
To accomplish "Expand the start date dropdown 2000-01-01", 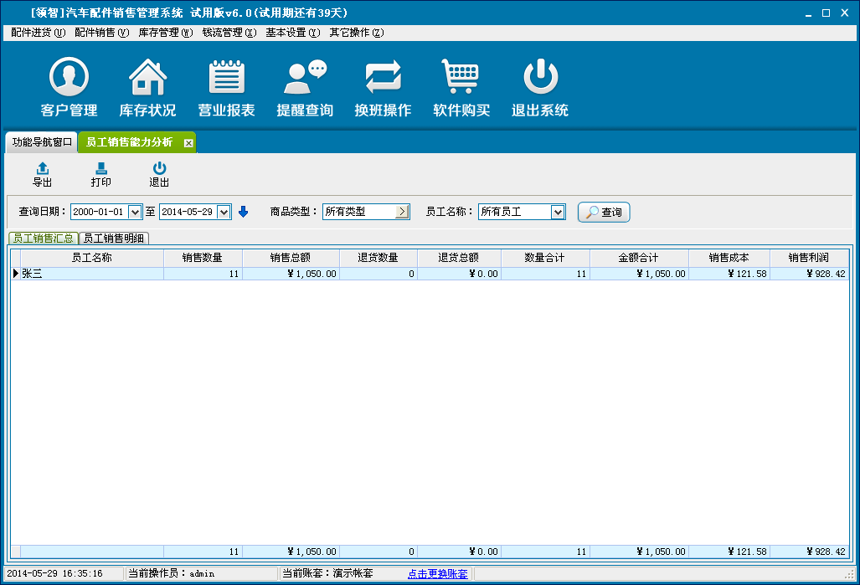I will pos(135,212).
